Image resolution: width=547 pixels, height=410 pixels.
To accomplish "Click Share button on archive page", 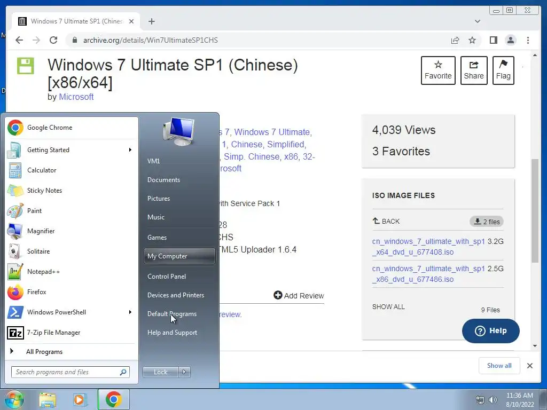I will (474, 70).
